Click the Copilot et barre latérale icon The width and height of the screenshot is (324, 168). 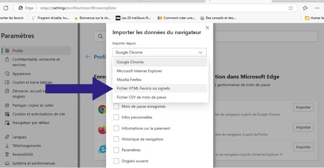click(7, 82)
